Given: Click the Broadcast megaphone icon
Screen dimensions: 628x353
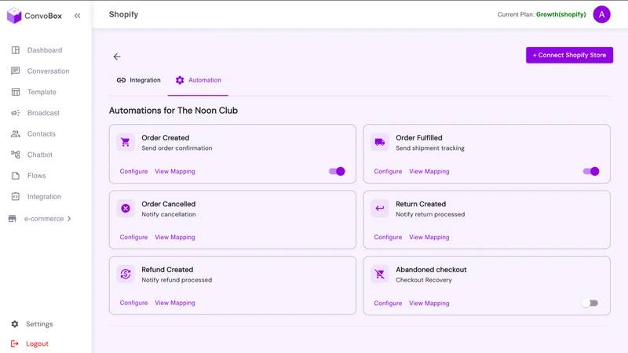Looking at the screenshot, I should 16,113.
